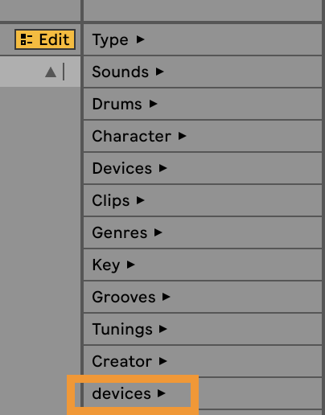The height and width of the screenshot is (415, 325).
Task: Click the arrow next to Tunings
Action: pos(162,329)
